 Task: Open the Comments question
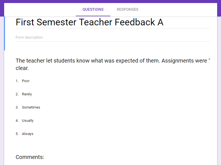[30, 157]
